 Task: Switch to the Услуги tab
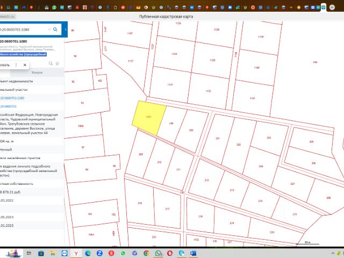(x=37, y=73)
